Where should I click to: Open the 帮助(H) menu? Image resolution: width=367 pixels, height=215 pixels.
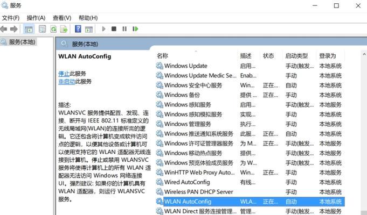[x=88, y=18]
